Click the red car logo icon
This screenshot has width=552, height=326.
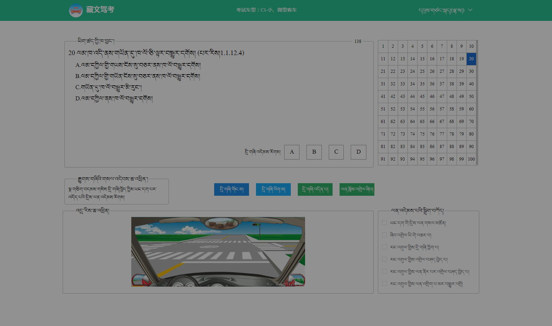(x=76, y=10)
